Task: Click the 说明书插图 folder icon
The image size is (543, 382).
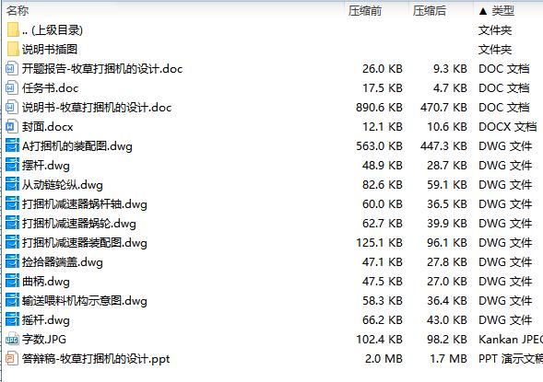Action: pyautogui.click(x=13, y=49)
